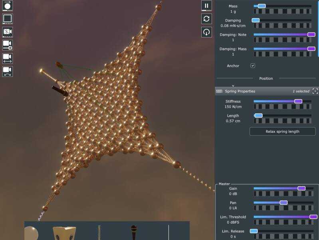
Task: Collapse the Spring Properties header
Action: tap(240, 91)
